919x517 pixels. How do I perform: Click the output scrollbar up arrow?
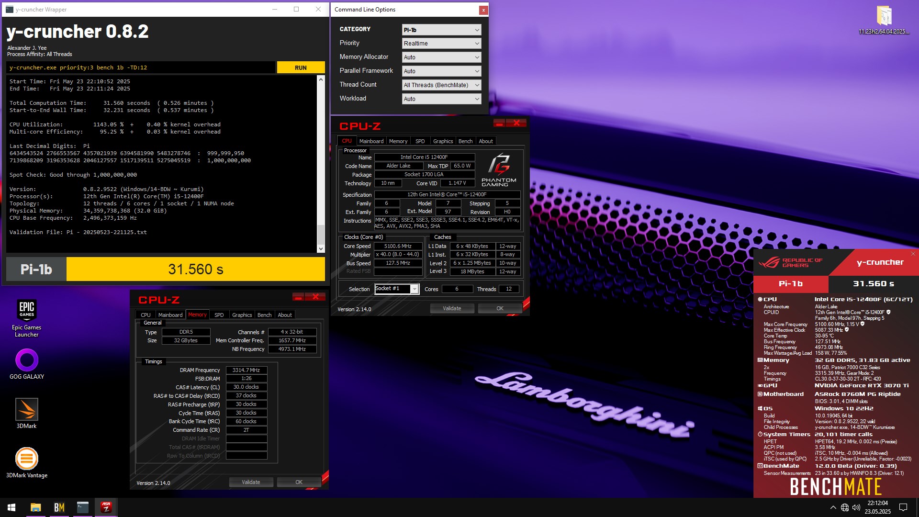(321, 79)
